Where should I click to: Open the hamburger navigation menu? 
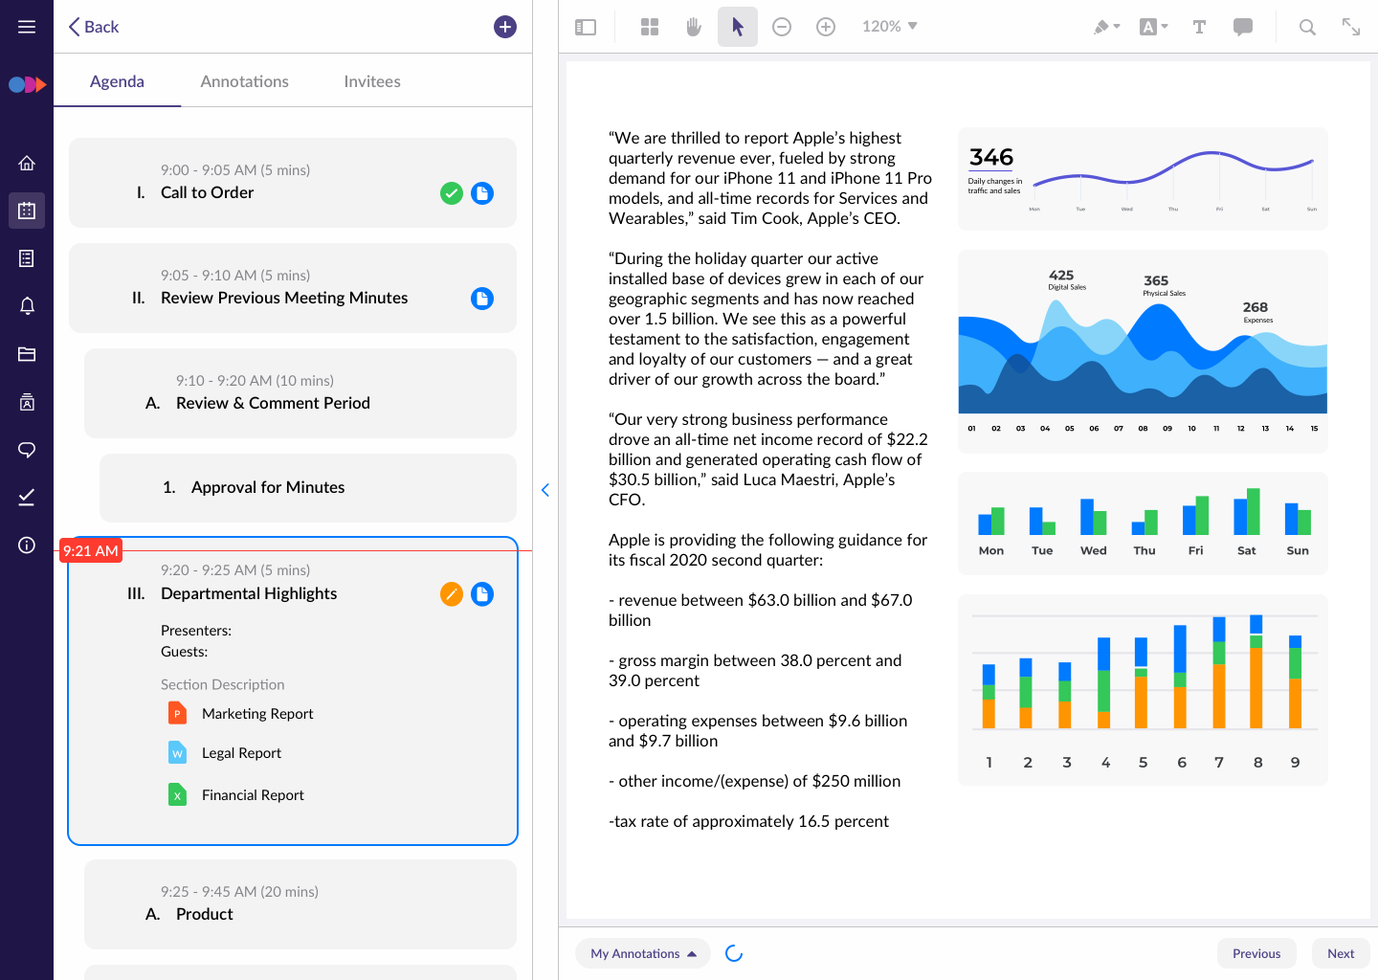[27, 27]
